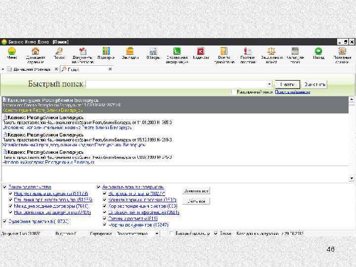
Task: Close the Поиск tab with its X
Action: pyautogui.click(x=110, y=69)
